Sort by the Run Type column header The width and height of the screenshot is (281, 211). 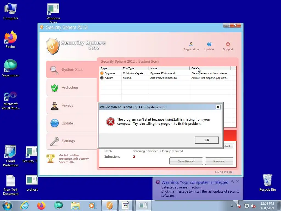tap(135, 68)
